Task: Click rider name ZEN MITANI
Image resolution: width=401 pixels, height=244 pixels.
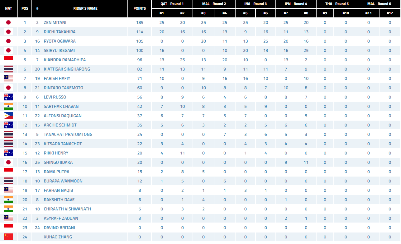Action: (55, 22)
